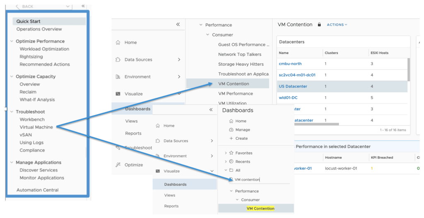
Task: Open the cmbu-north datacenter link
Action: click(x=290, y=64)
